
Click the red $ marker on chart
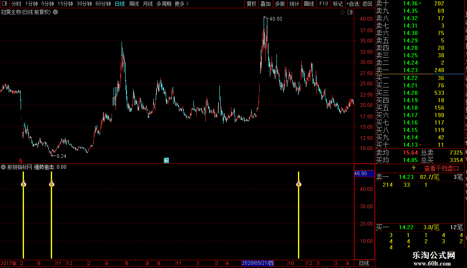pyautogui.click(x=21, y=161)
